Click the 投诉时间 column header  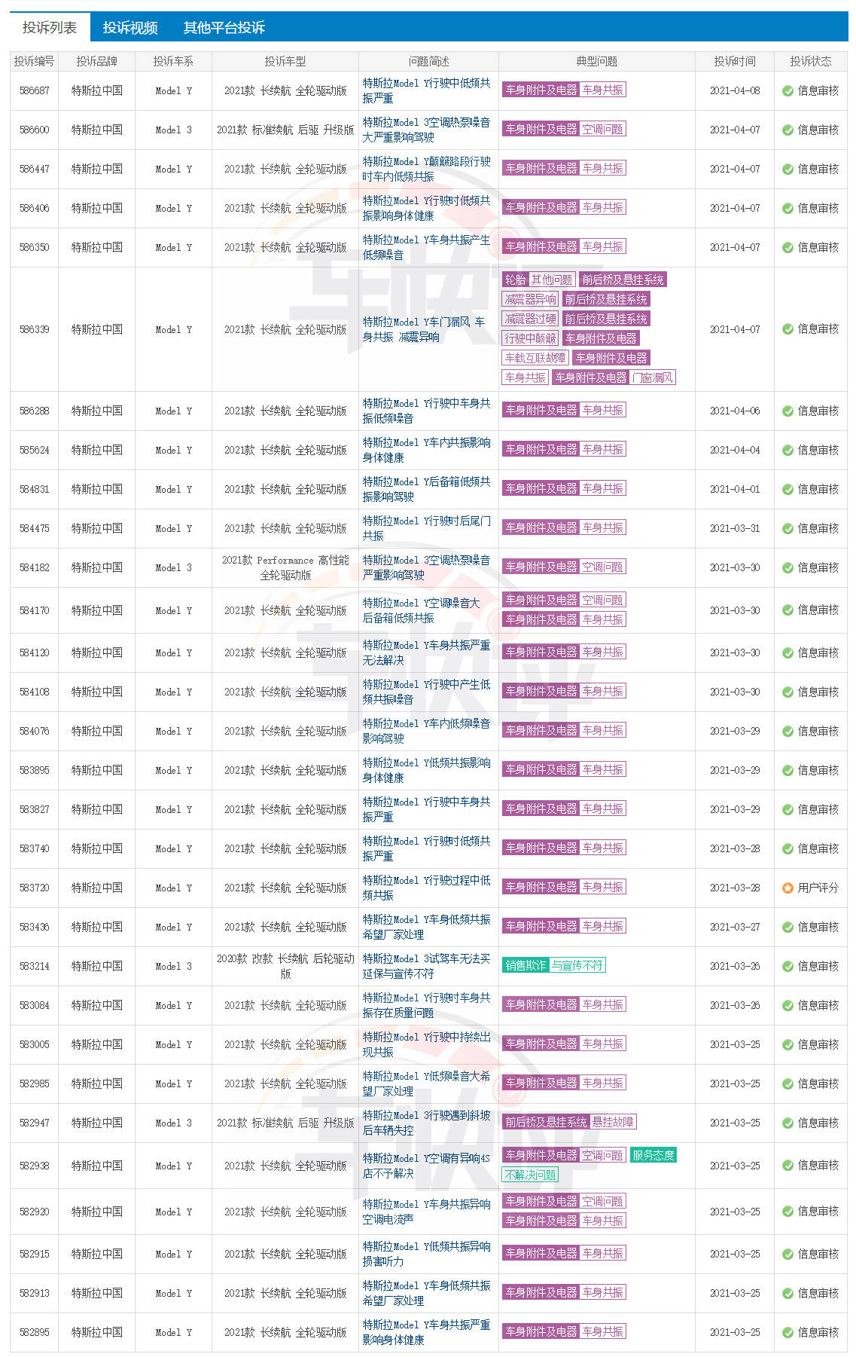coord(734,62)
